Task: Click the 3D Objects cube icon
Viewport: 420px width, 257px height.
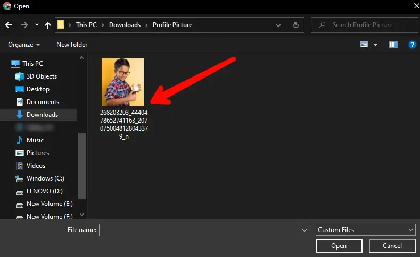Action: pyautogui.click(x=20, y=76)
